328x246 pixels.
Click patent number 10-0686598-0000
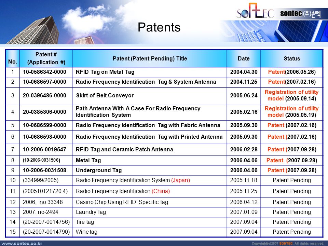pyautogui.click(x=44, y=137)
